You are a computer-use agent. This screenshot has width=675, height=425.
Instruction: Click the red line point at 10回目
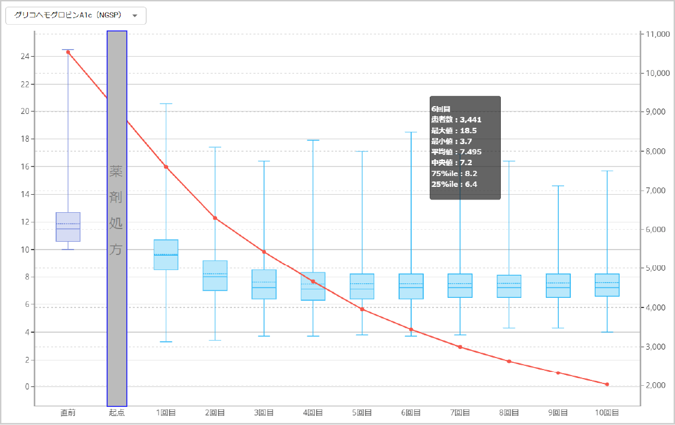coord(607,385)
